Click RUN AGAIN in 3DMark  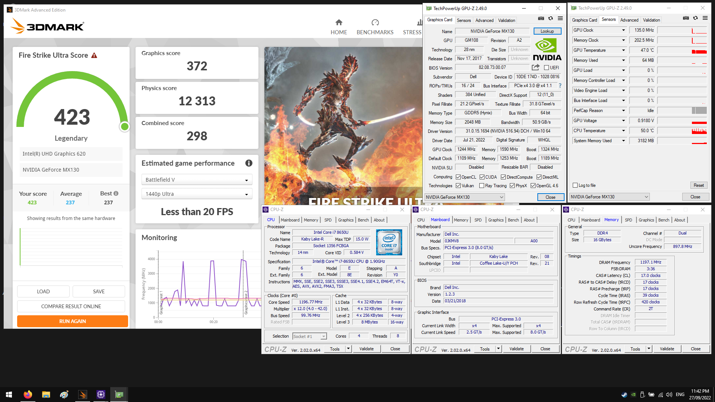click(x=73, y=321)
